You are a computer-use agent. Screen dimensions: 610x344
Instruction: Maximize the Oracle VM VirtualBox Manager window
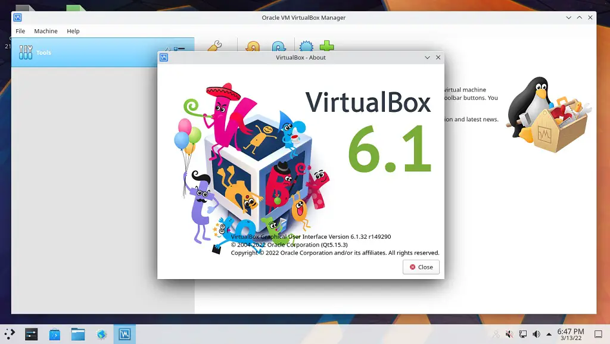click(579, 17)
